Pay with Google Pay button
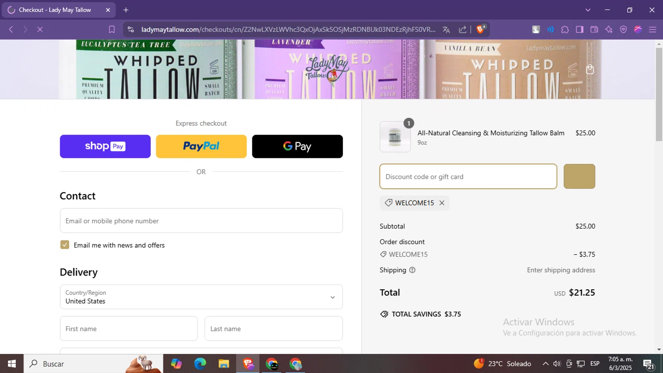663x373 pixels. [297, 146]
